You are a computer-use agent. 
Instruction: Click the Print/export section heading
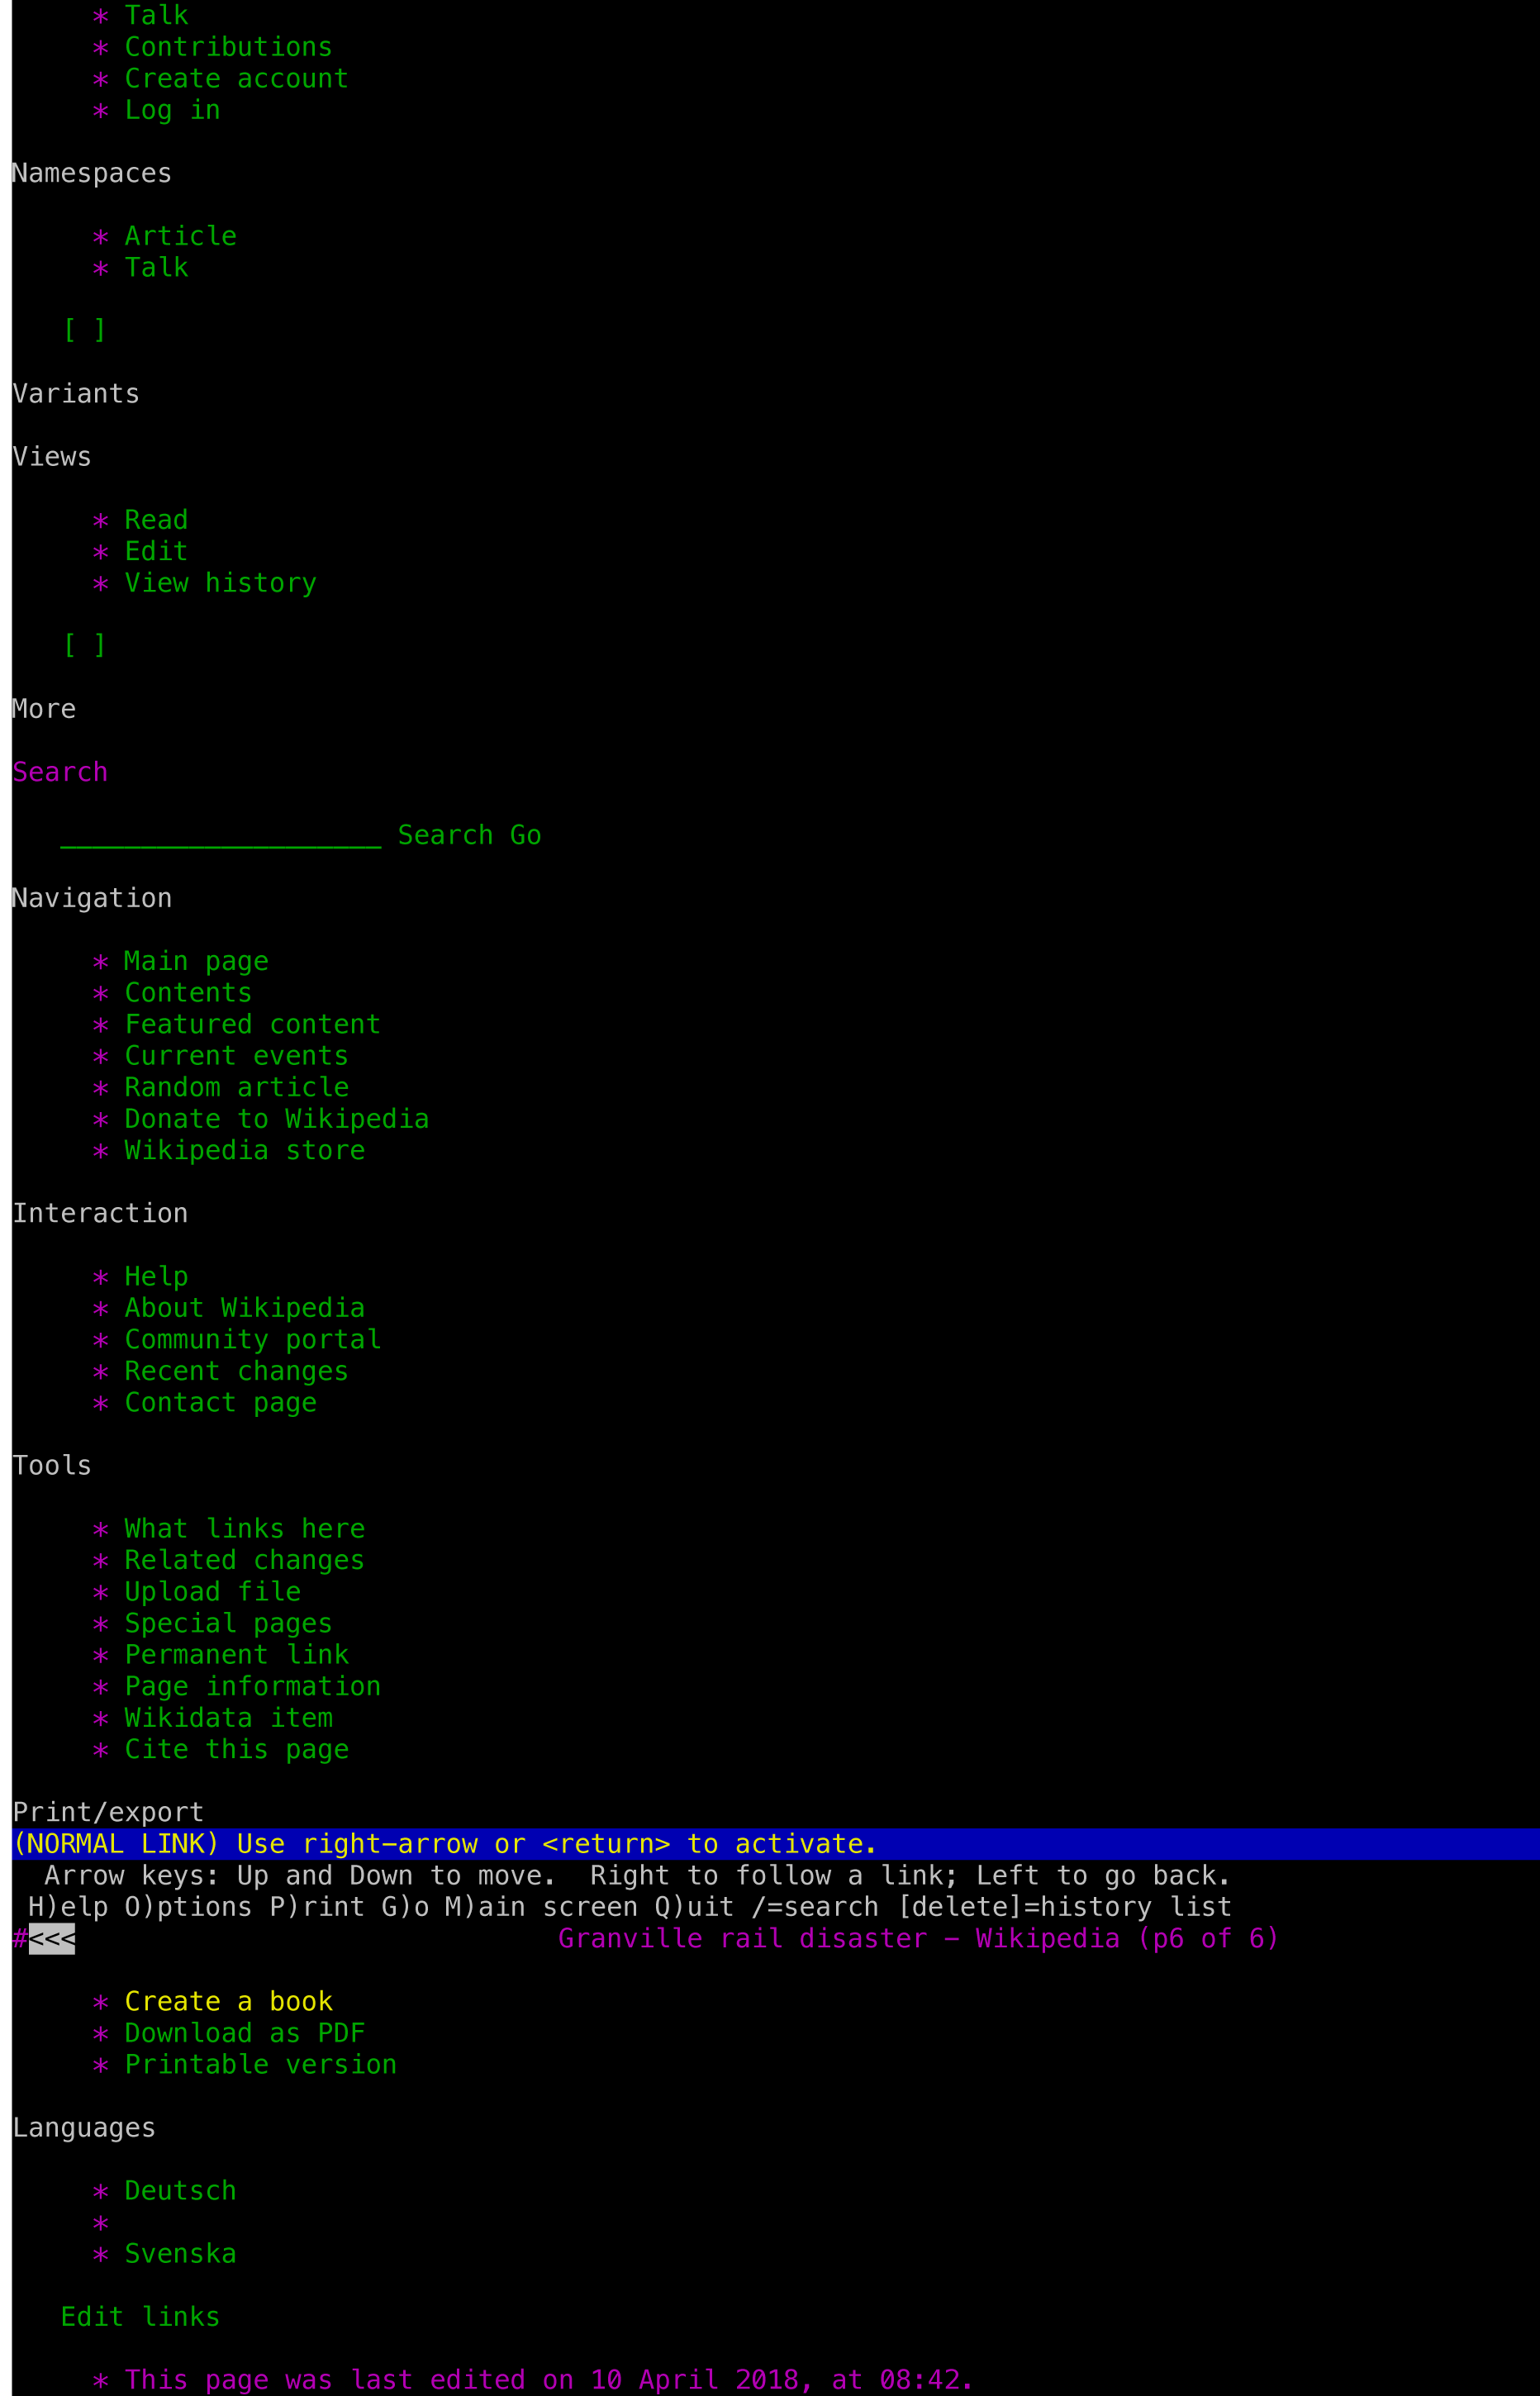click(x=108, y=1812)
